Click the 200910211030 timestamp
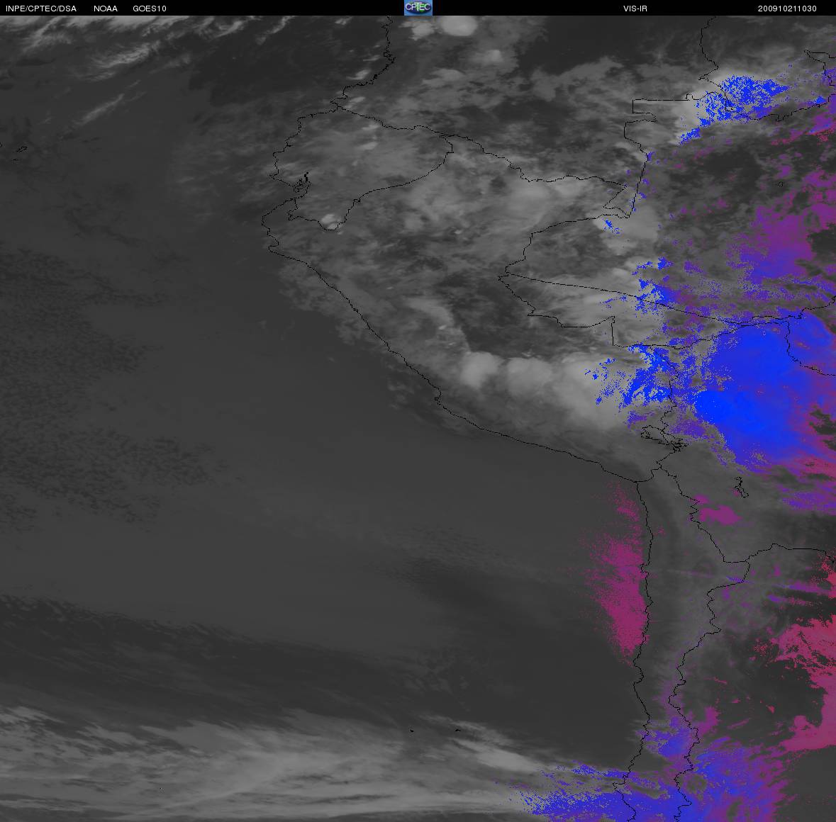This screenshot has width=836, height=822. click(x=787, y=9)
